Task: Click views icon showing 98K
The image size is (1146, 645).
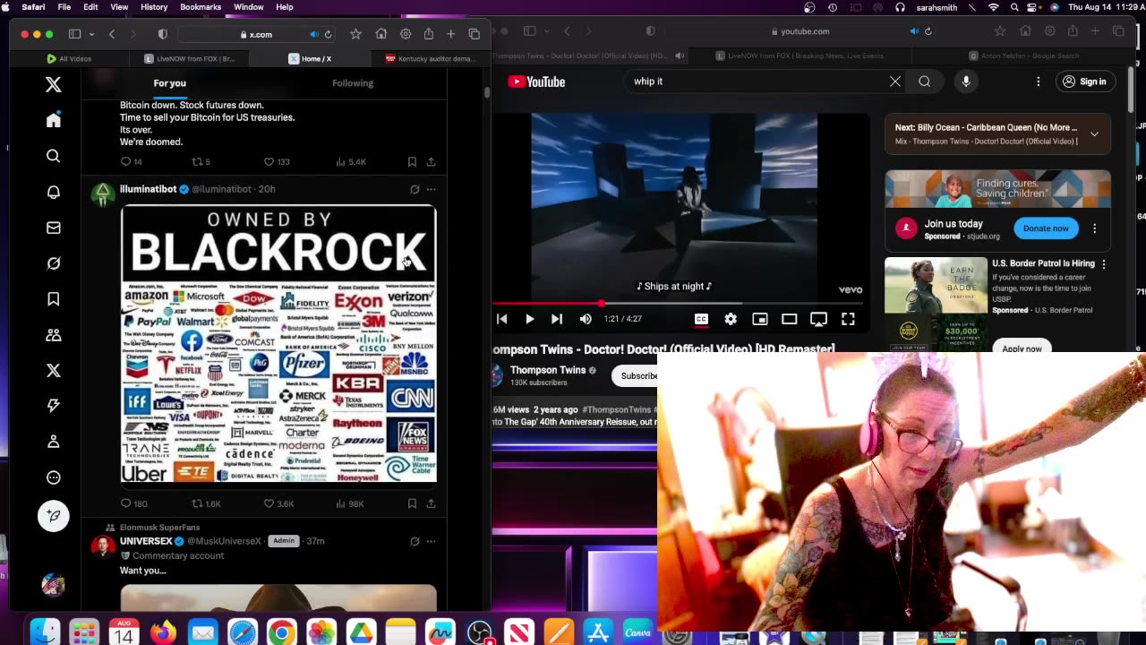Action: click(341, 503)
